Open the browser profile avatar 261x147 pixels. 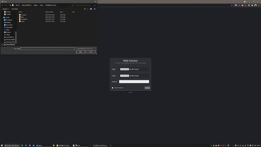pos(256,5)
